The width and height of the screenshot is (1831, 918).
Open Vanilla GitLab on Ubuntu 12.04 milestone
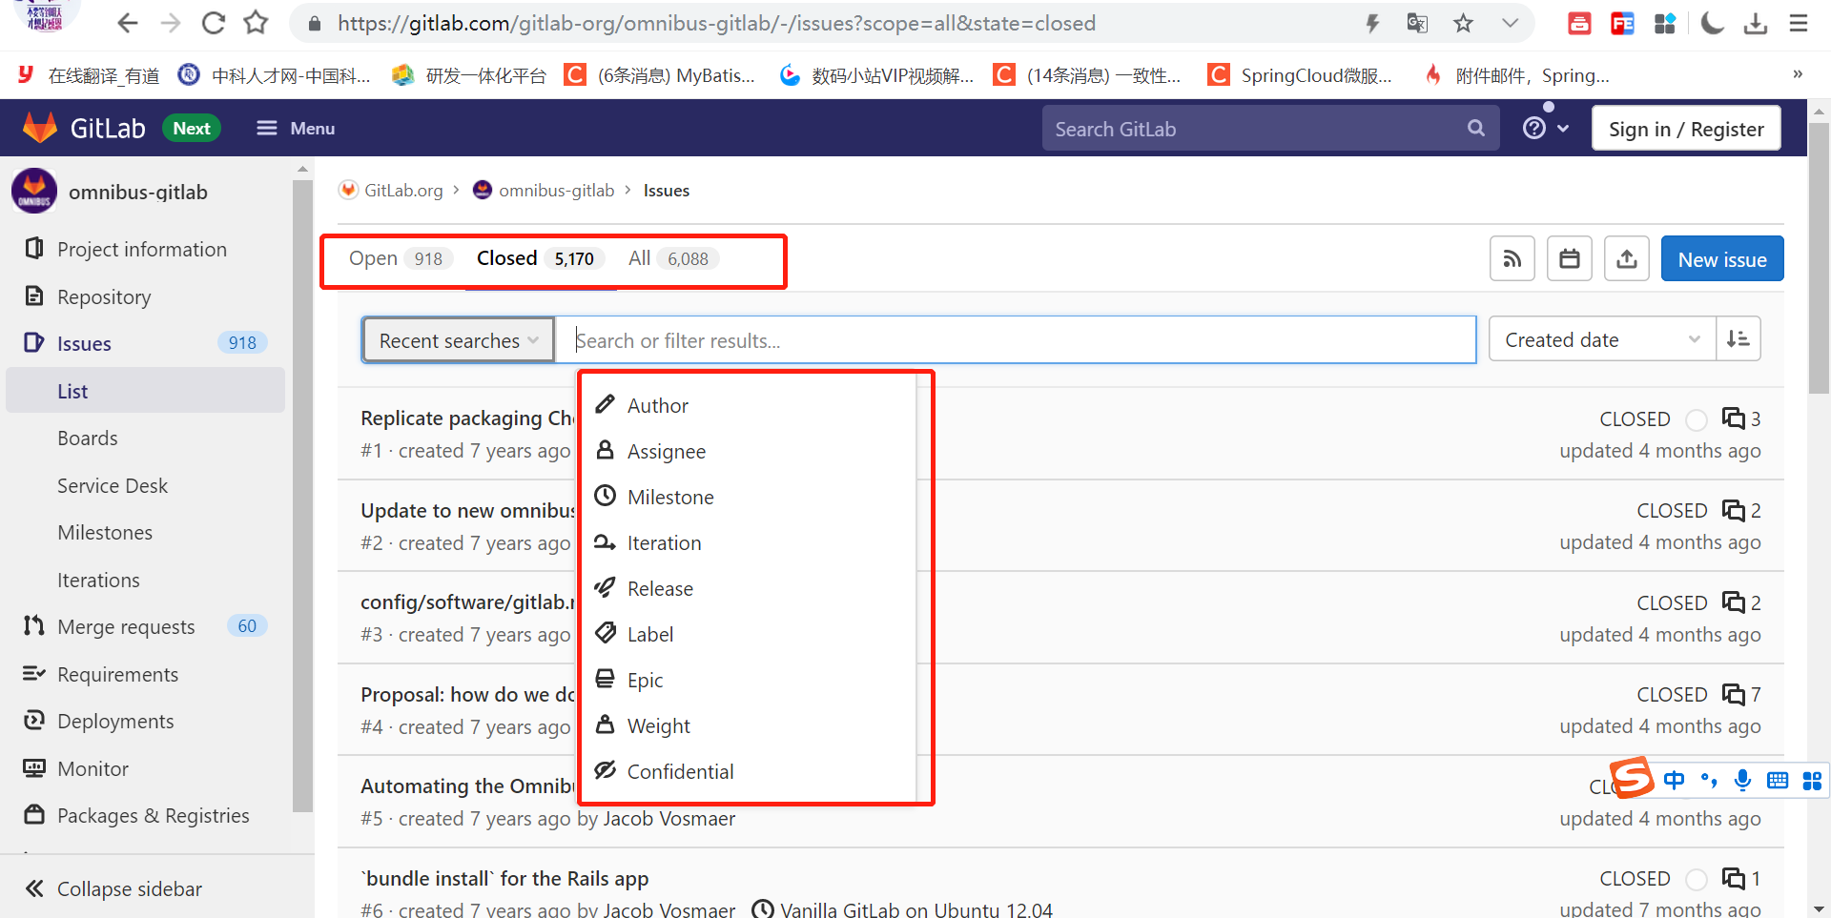pyautogui.click(x=915, y=909)
